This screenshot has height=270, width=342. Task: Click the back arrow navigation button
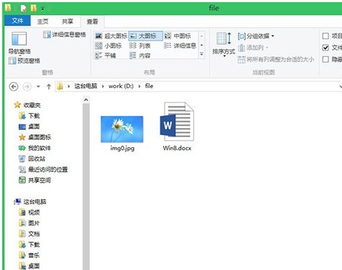pos(14,87)
